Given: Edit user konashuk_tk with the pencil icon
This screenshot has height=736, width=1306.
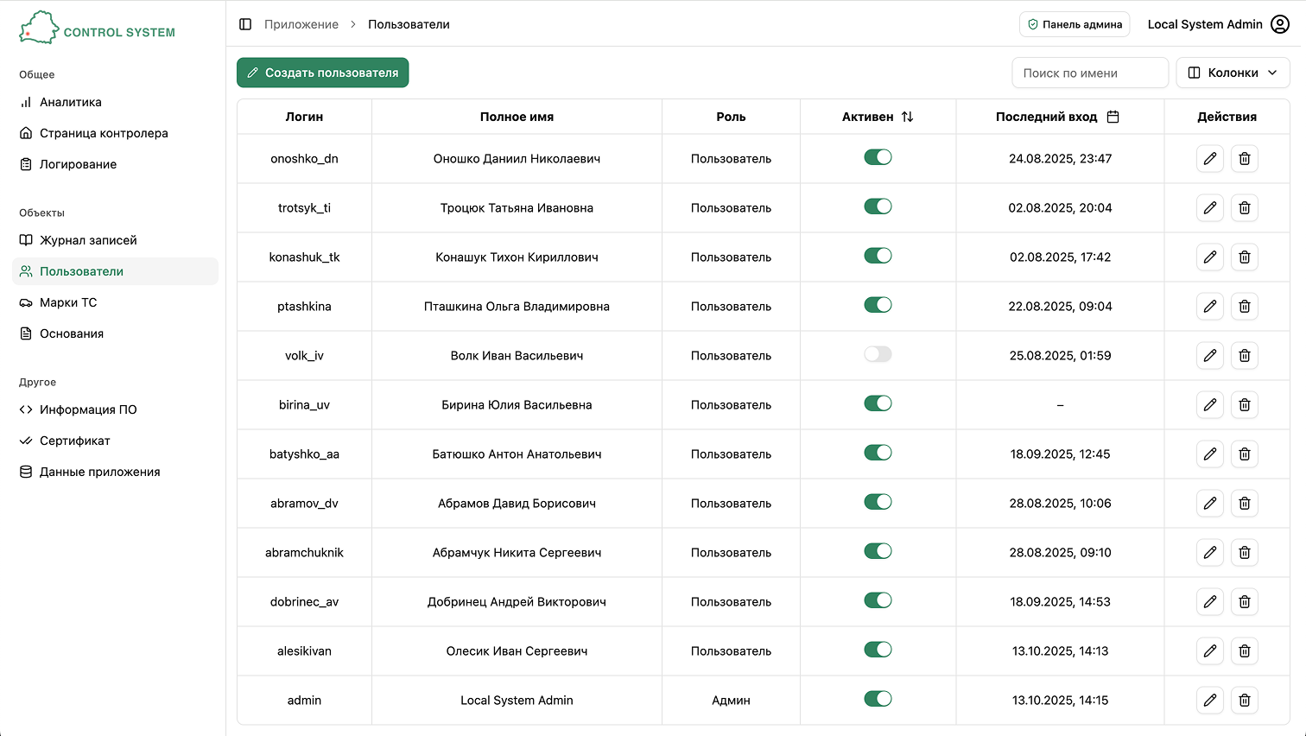Looking at the screenshot, I should [1210, 257].
